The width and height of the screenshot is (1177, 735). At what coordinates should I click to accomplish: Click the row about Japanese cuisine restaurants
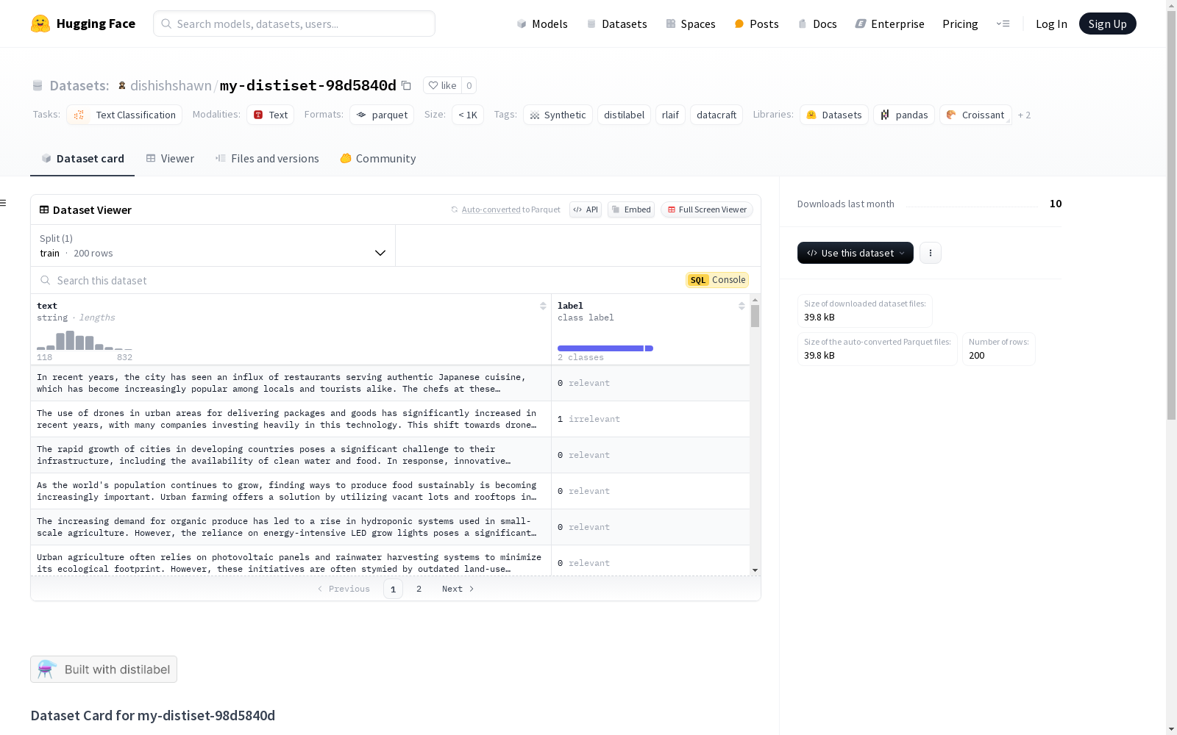291,383
